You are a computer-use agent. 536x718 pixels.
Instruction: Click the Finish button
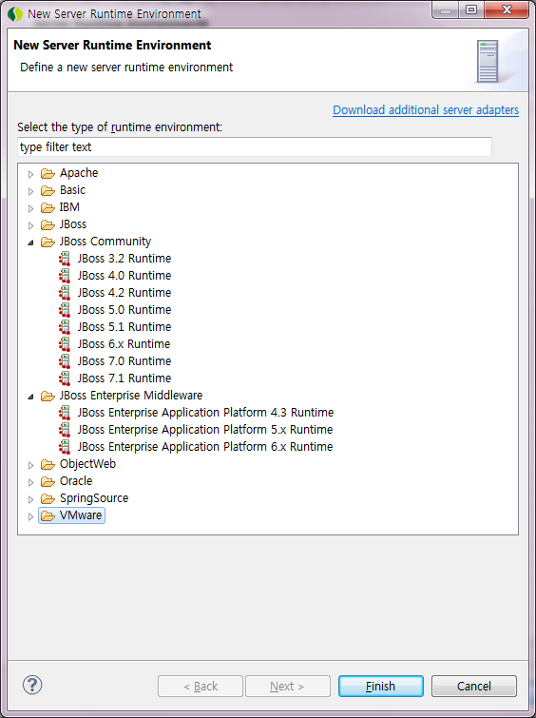pyautogui.click(x=381, y=686)
